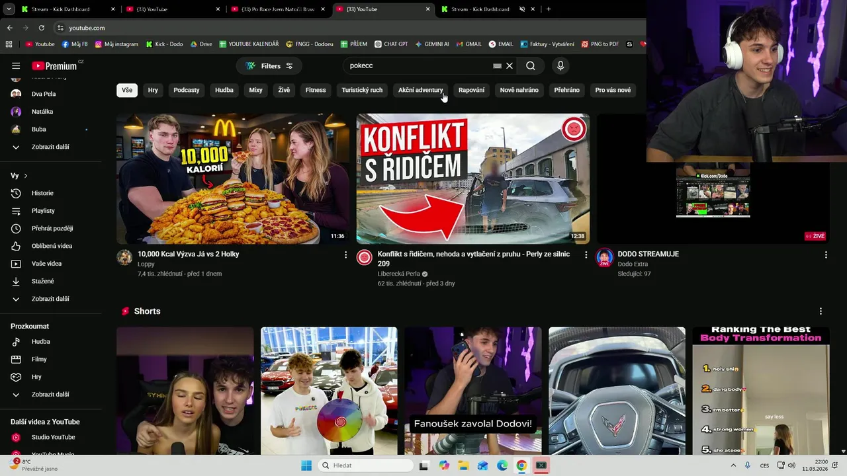
Task: Open Historie in sidebar
Action: point(50,193)
